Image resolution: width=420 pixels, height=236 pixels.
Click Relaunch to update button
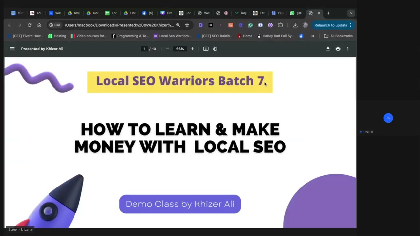tap(333, 25)
